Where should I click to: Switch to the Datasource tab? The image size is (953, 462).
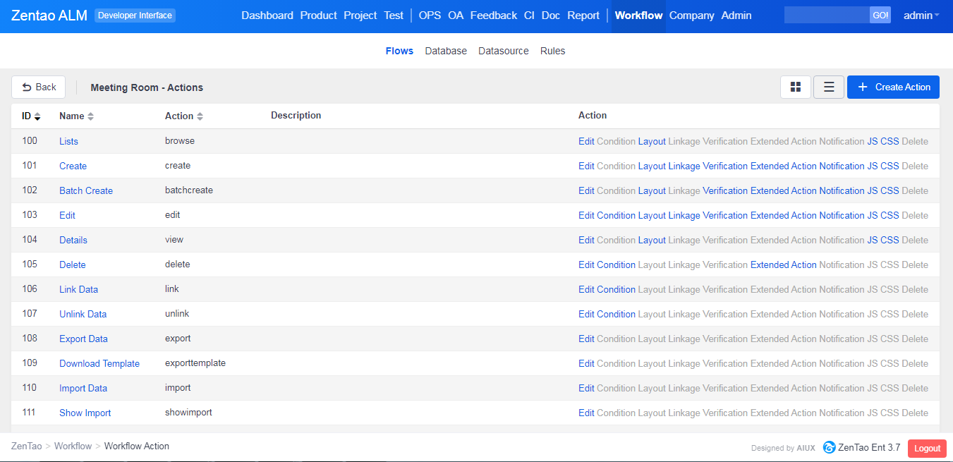[x=503, y=51]
